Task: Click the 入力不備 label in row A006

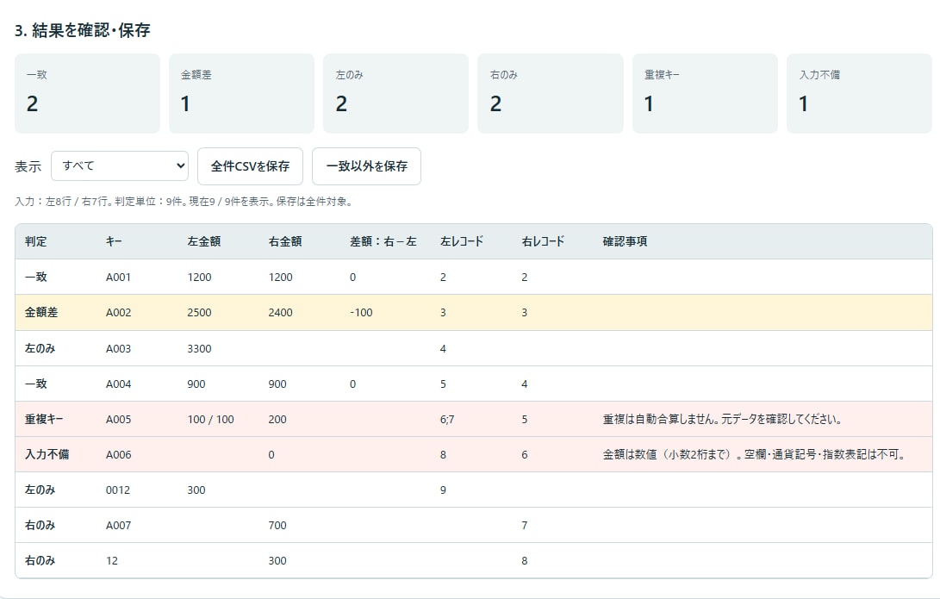Action: tap(47, 454)
